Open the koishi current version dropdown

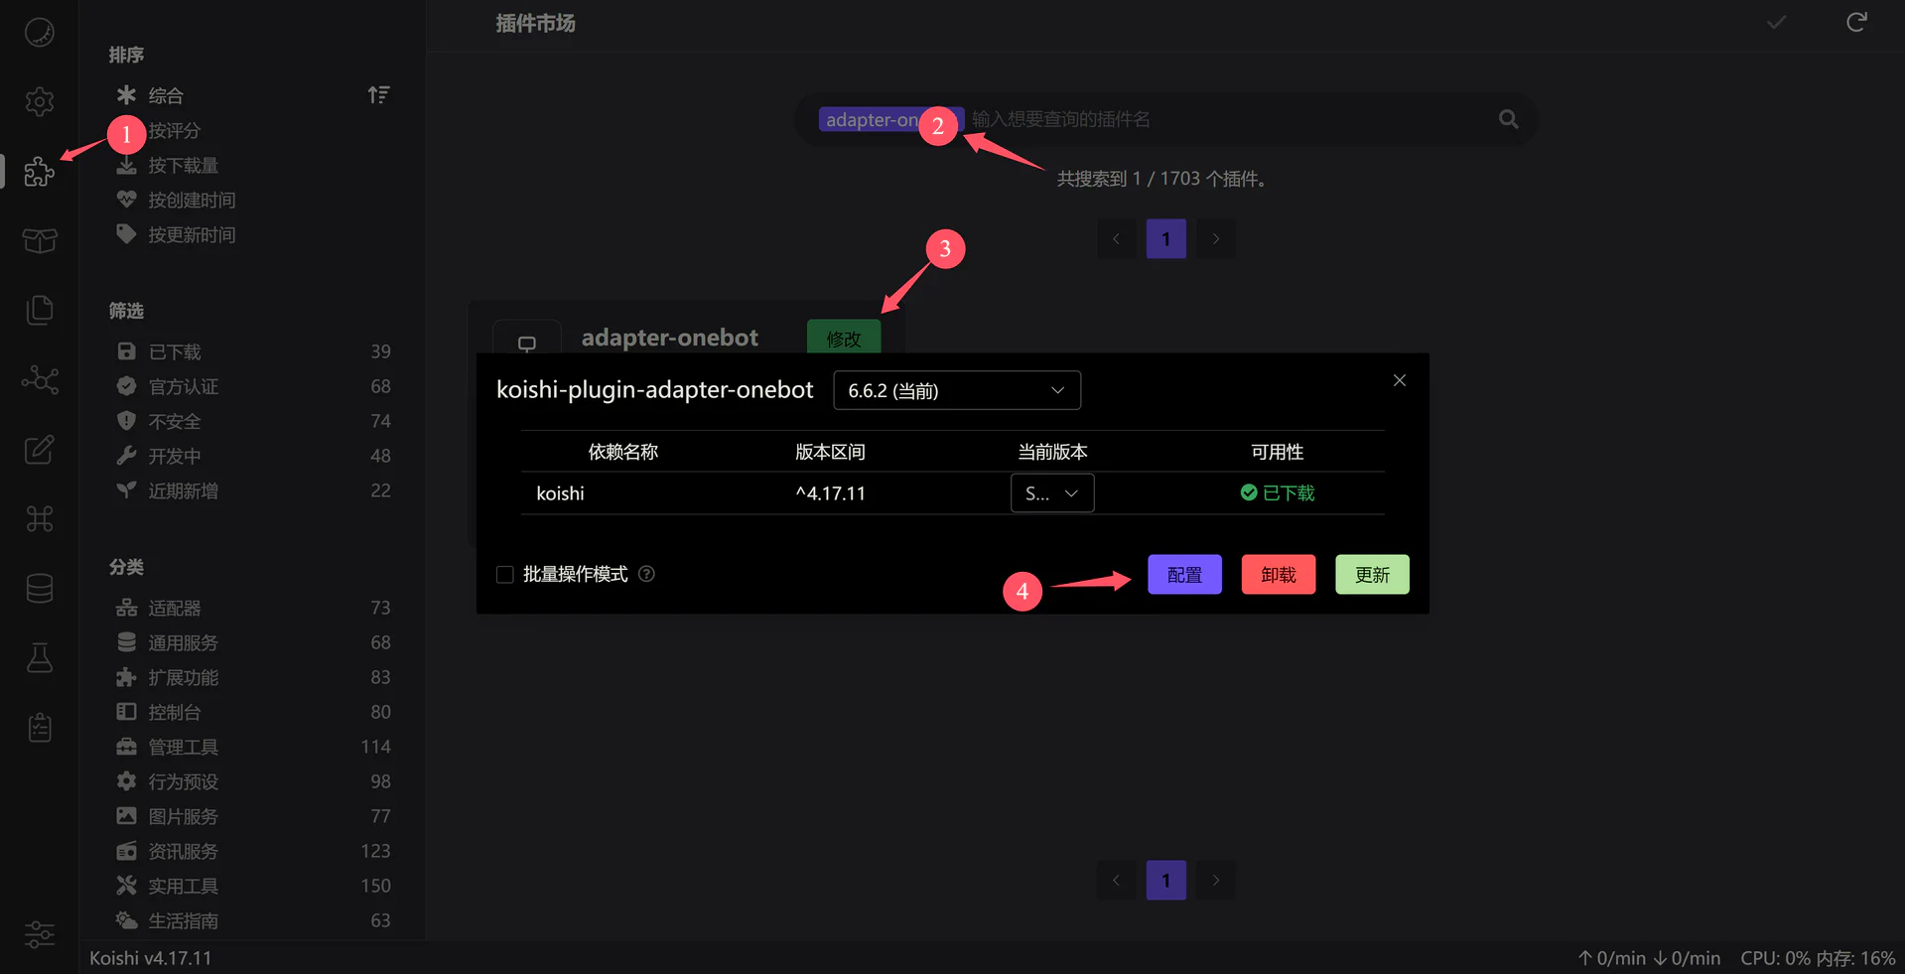click(1052, 493)
